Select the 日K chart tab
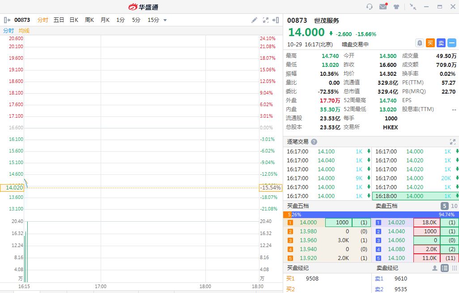 pos(74,20)
